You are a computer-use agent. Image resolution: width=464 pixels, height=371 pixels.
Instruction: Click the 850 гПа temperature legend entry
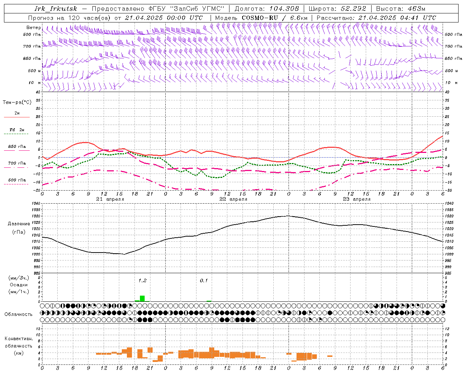(17, 147)
